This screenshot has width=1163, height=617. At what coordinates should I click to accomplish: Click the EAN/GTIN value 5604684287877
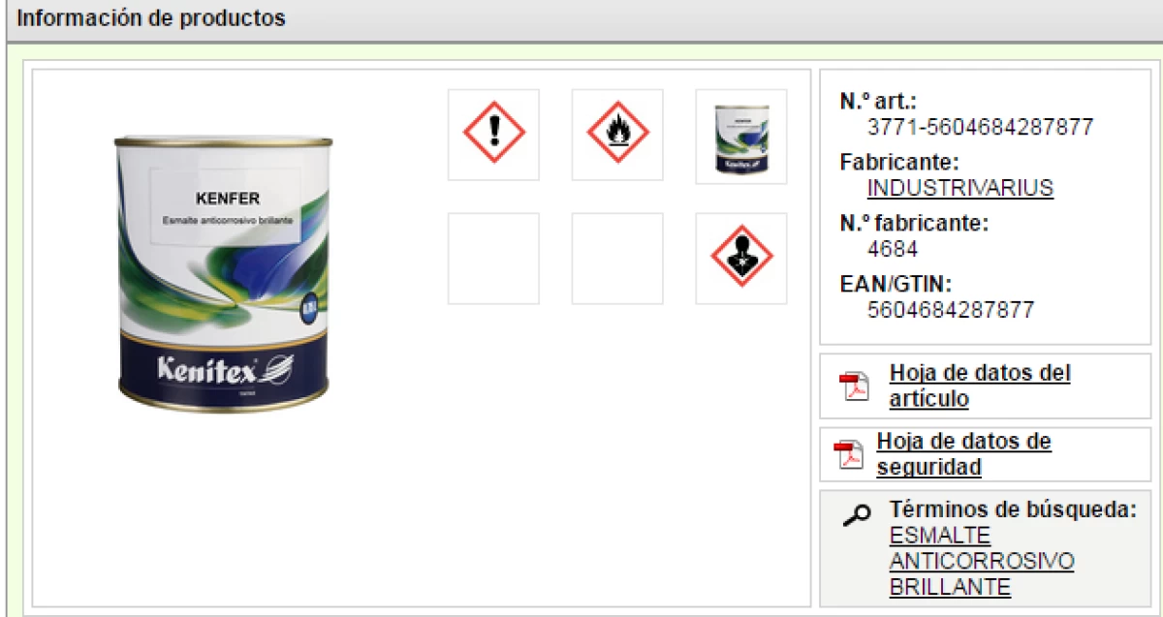coord(951,310)
